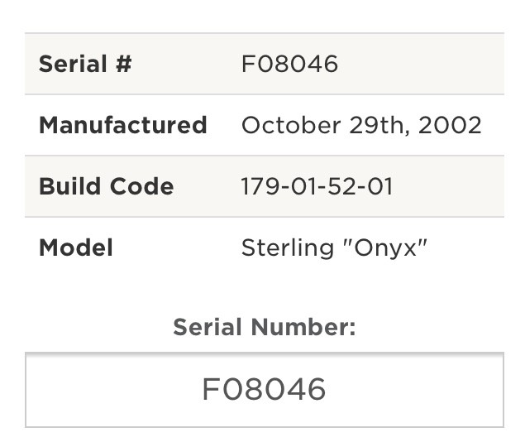Click the word "Number:" above the input

pyautogui.click(x=303, y=327)
